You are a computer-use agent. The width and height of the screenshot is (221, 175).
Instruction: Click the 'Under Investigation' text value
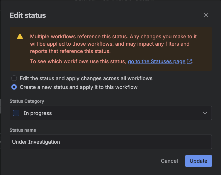(36, 142)
